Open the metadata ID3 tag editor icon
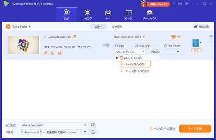Screen dimensions: 216x140 tap(174, 37)
